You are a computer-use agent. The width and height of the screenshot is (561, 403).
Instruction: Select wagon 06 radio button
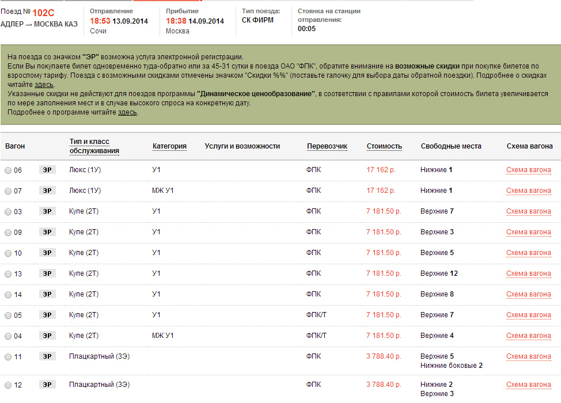[x=8, y=171]
